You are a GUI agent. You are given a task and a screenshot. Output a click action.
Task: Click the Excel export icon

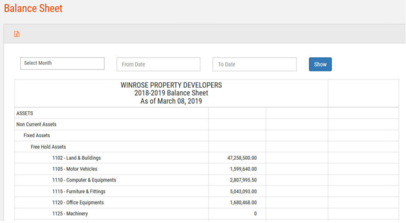(17, 34)
